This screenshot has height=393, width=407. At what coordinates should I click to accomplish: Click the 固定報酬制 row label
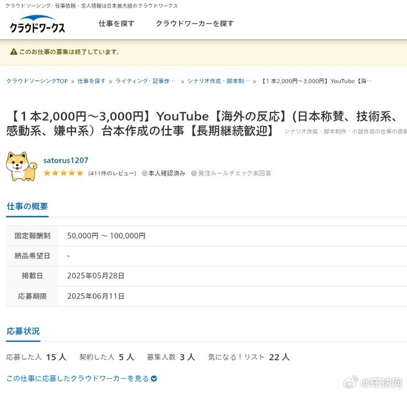pos(33,236)
